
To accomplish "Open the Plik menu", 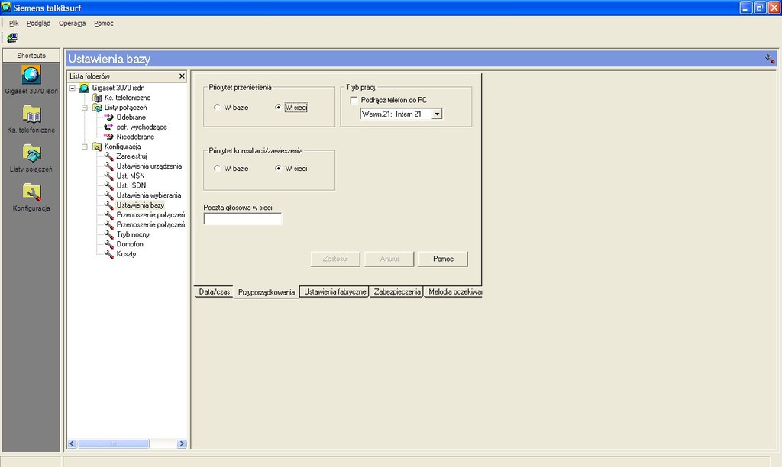I will (x=14, y=24).
